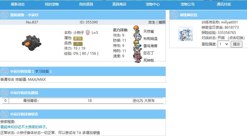Click the 训练师信息 header icon
Viewport: 247px width, 136px height.
coord(174,15)
